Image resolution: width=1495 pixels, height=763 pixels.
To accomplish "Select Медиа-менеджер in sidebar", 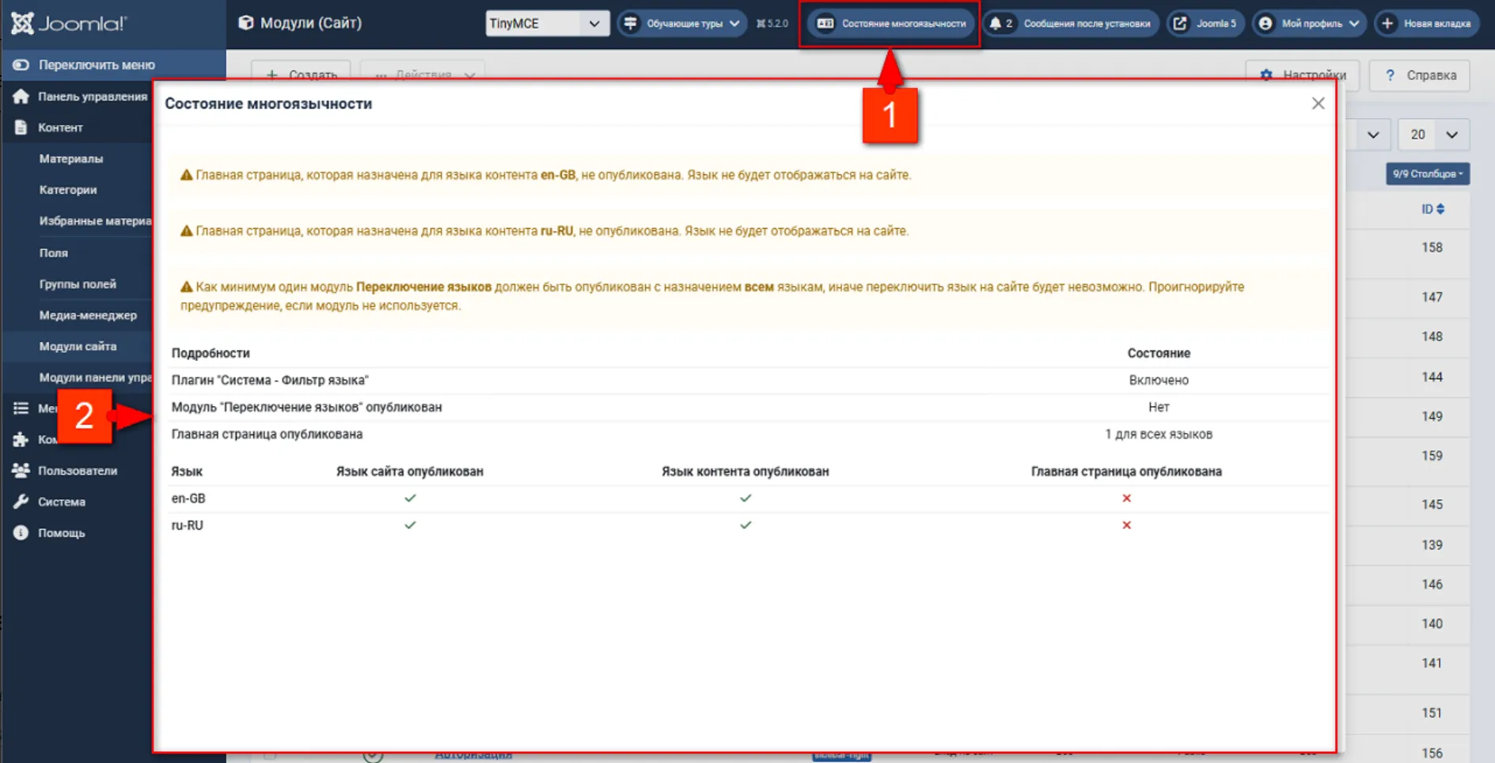I will (88, 315).
